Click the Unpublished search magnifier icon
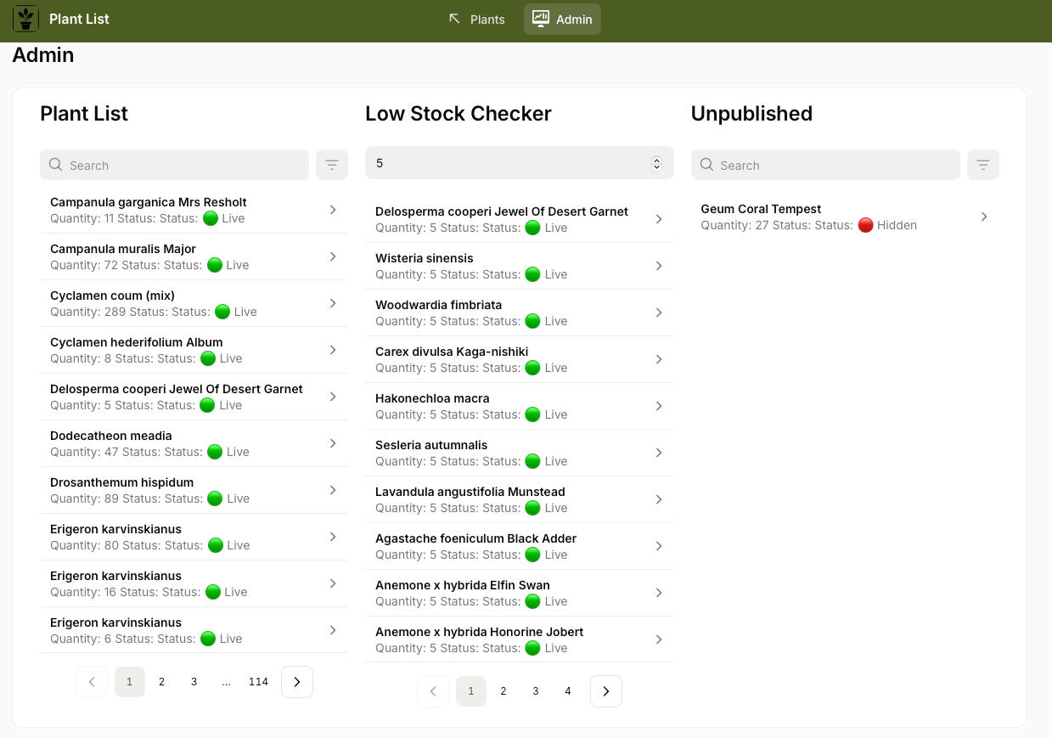This screenshot has width=1052, height=738. (706, 165)
